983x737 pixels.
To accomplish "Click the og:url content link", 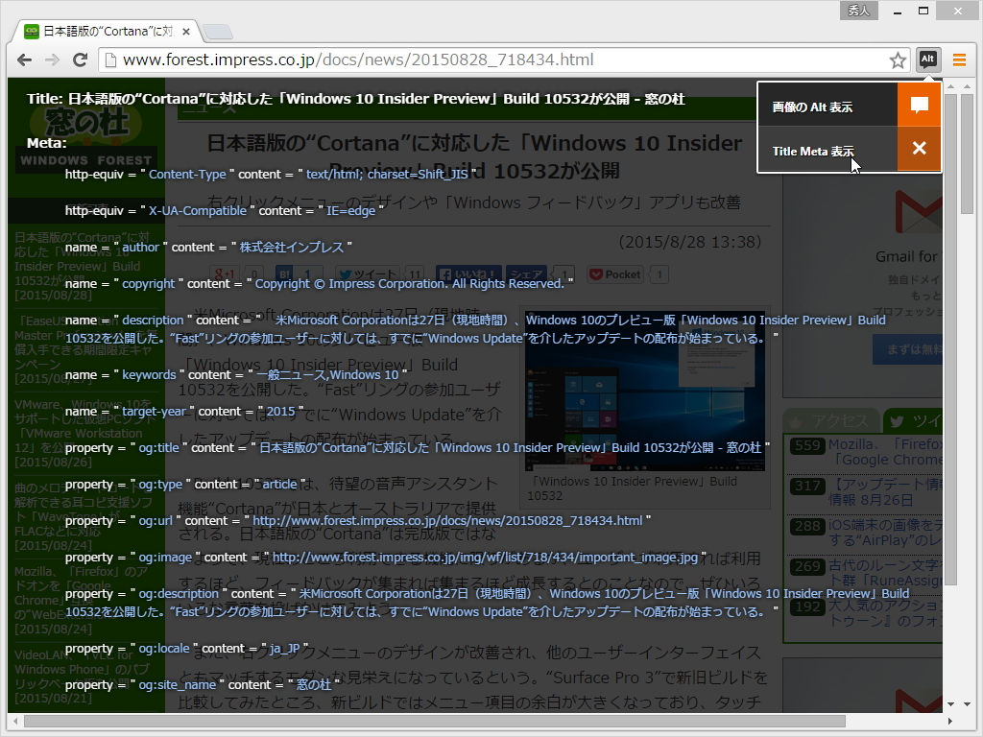I will [x=447, y=521].
